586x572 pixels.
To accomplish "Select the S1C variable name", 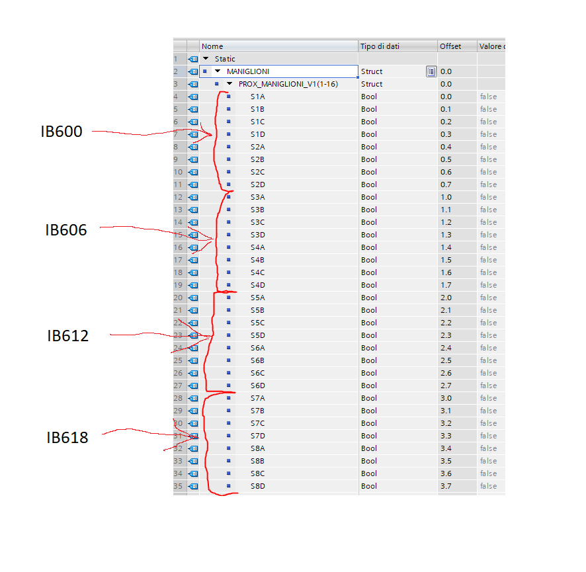I will 257,122.
